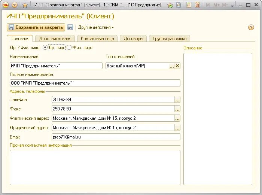The height and width of the screenshot is (195, 262).
Task: Open the Договоры tab
Action: [x=133, y=39]
